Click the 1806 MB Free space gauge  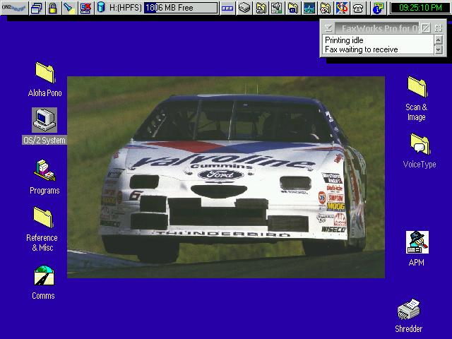(181, 8)
